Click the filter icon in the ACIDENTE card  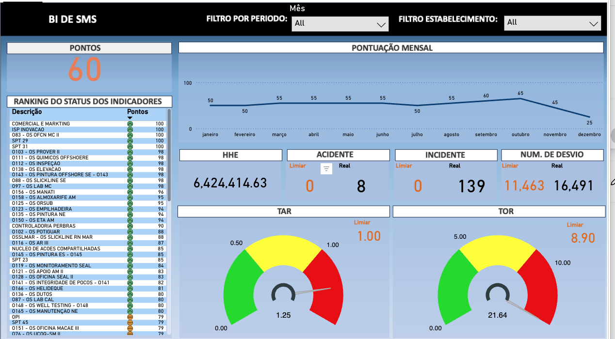326,169
